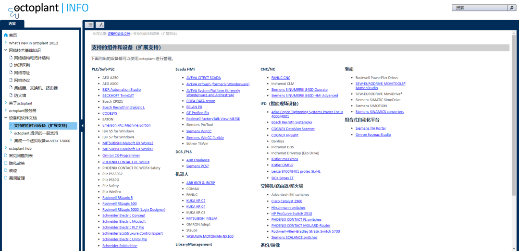The image size is (519, 251).
Task: Open the Siemens TIA Portal link
Action: tap(370, 128)
